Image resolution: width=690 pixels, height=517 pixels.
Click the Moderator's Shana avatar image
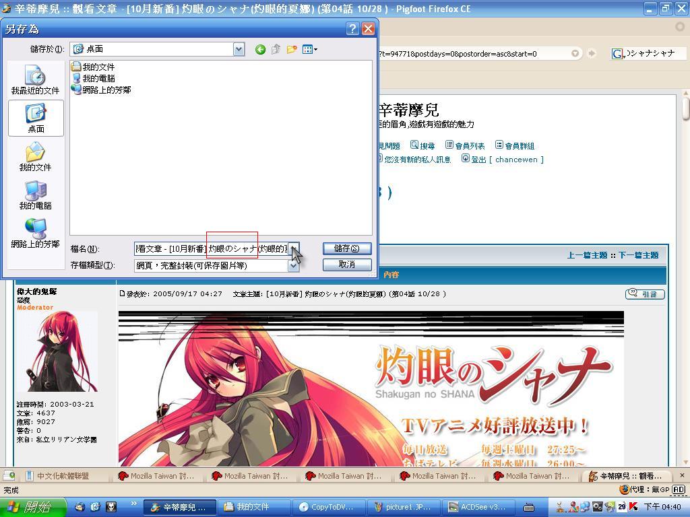57,351
